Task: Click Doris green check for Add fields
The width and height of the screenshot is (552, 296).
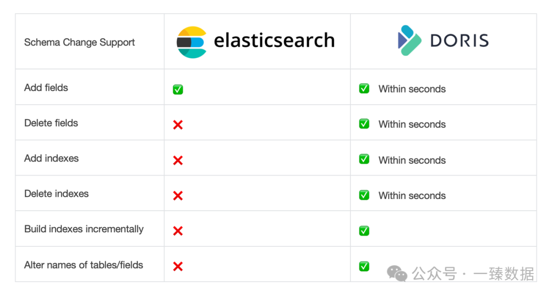Action: pyautogui.click(x=364, y=89)
